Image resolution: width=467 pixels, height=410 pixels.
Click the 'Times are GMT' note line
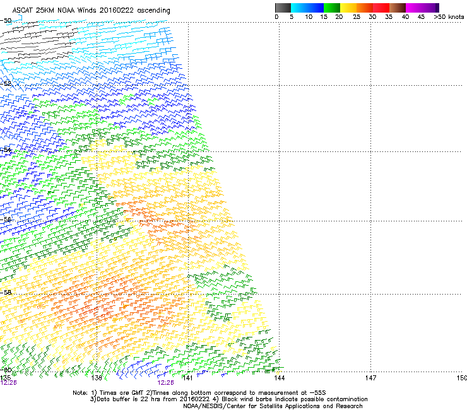pos(199,393)
